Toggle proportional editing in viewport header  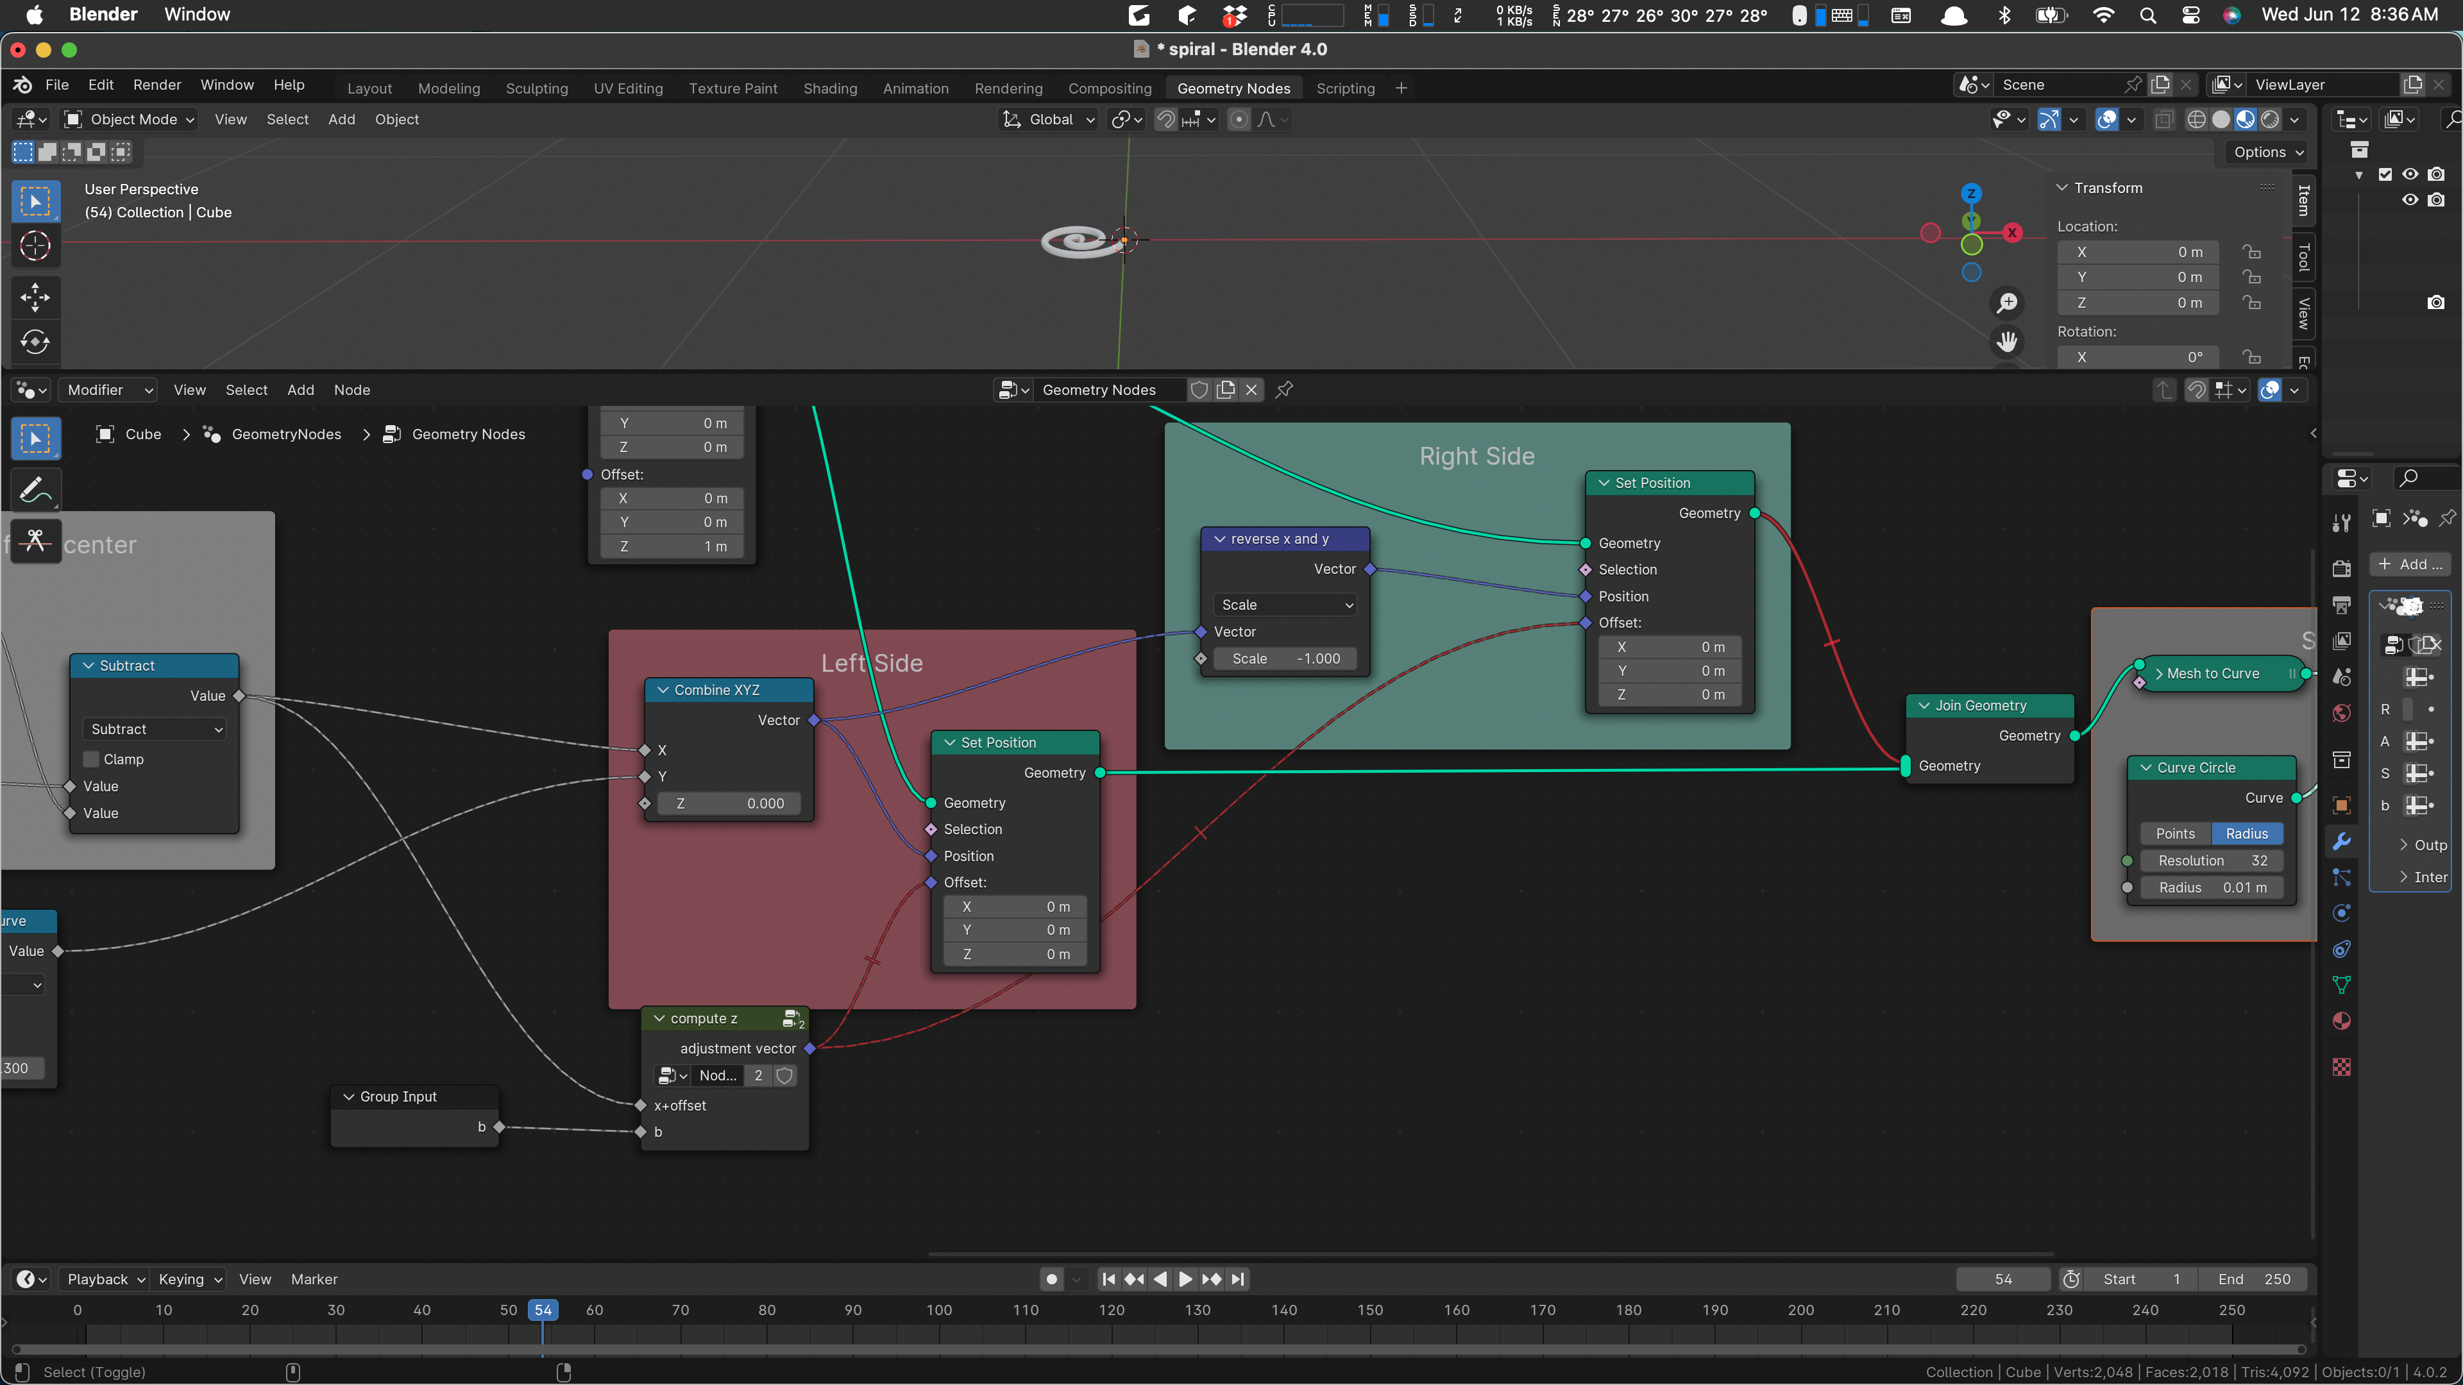[x=1239, y=119]
